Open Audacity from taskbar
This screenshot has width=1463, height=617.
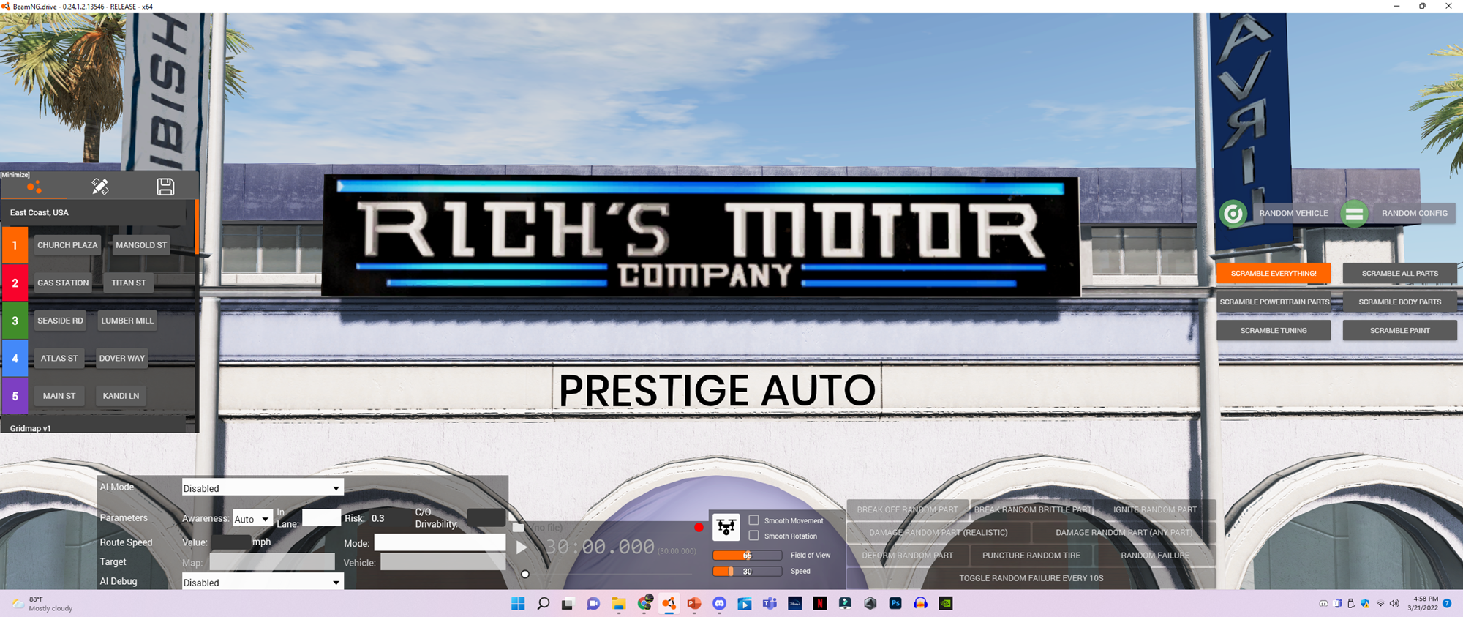(920, 603)
